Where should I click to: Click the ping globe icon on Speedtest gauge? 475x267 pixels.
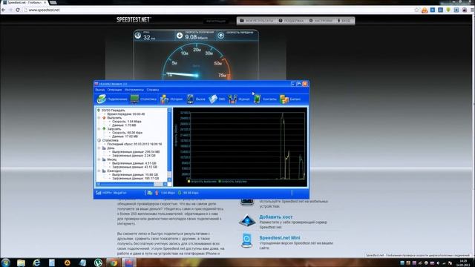pos(138,36)
